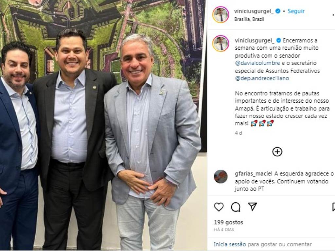Viewport: 335px width, 251px height.
Task: Open @davialcolumbre mention link
Action: pyautogui.click(x=257, y=63)
